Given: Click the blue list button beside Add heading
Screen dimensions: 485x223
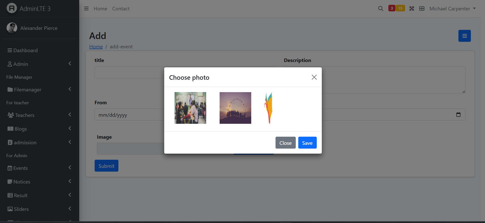Looking at the screenshot, I should [465, 36].
